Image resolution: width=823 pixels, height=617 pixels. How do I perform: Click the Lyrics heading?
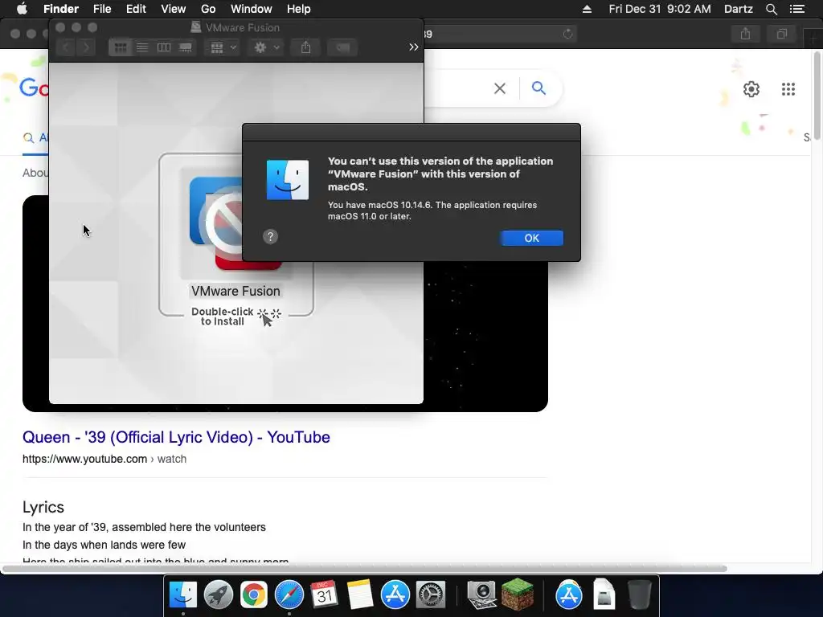tap(43, 508)
